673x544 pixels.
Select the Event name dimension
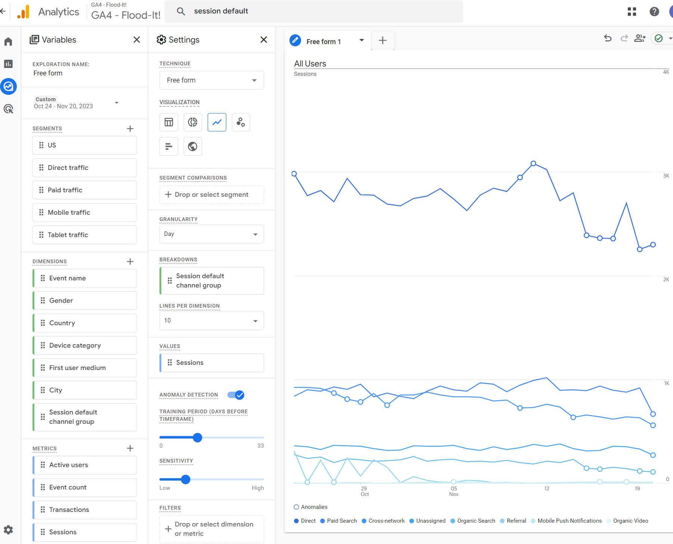tap(85, 278)
